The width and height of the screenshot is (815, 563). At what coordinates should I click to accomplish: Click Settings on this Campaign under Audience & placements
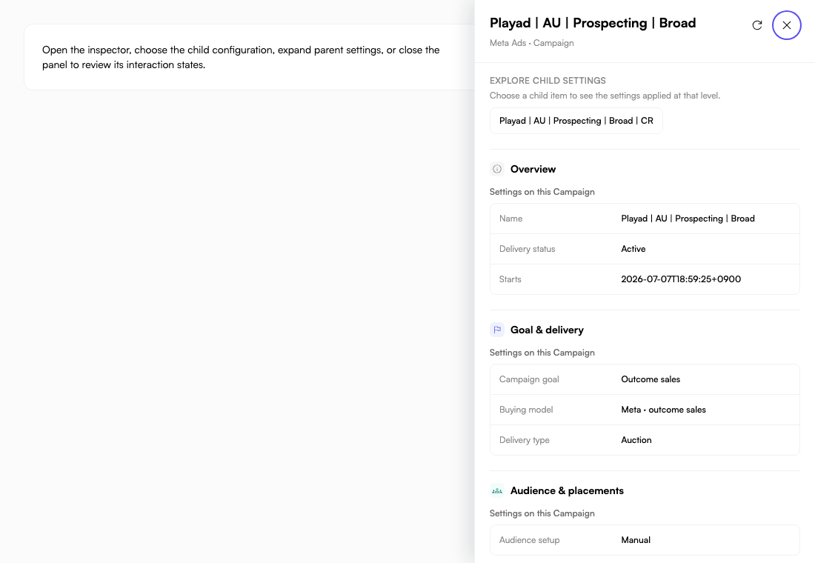[x=542, y=513]
